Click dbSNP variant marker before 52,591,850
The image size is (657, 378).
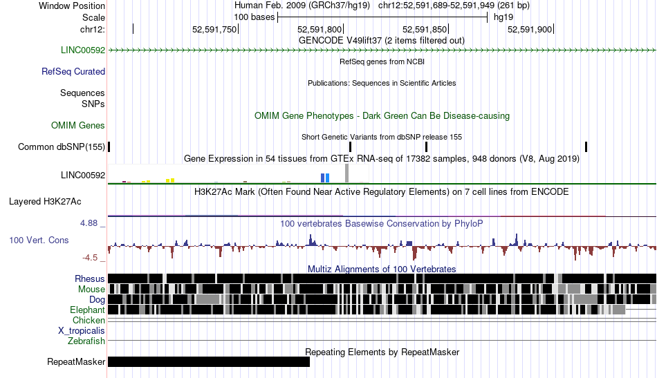[x=426, y=147]
